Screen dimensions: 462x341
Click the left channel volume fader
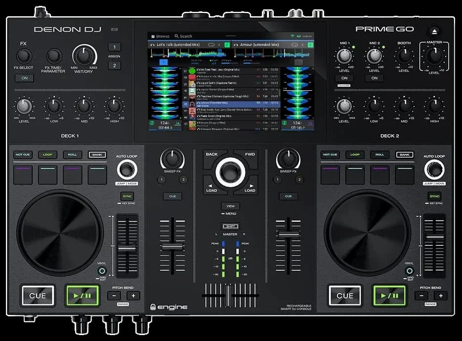[x=172, y=247]
